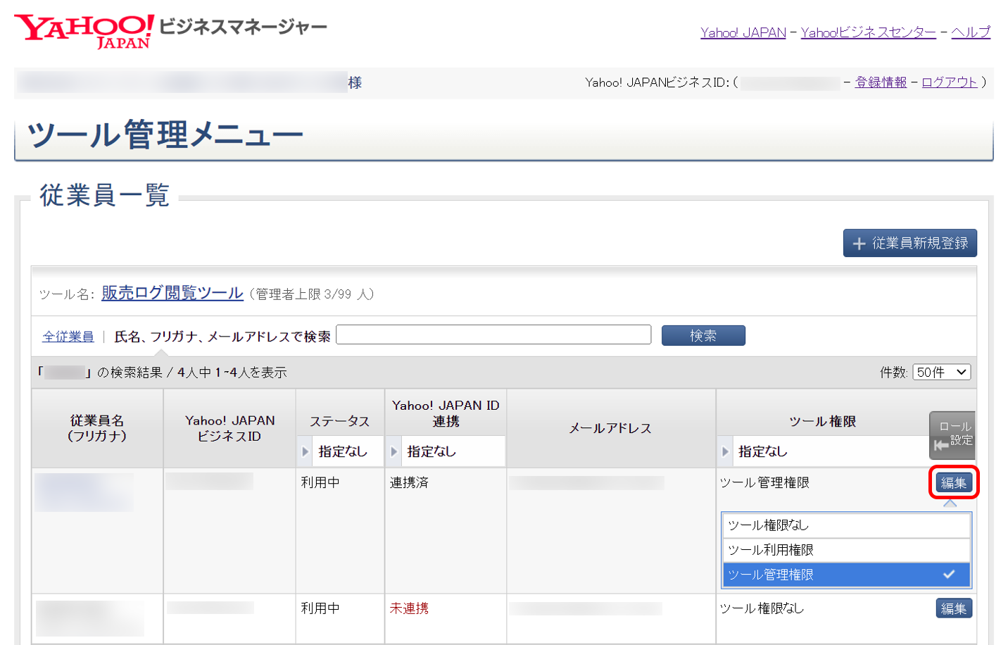Click the 編集 button in second row

(x=953, y=608)
